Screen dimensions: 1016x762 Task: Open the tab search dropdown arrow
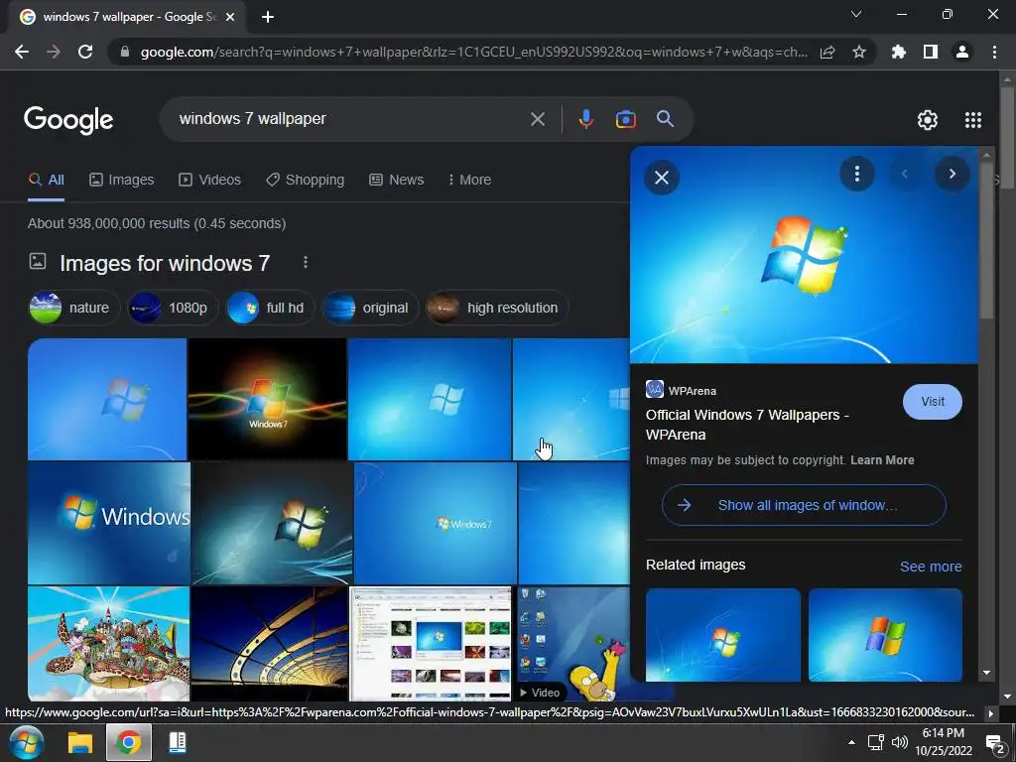coord(856,14)
